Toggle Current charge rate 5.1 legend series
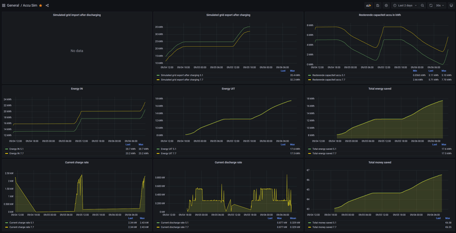Screen dimensions: 456x233 coord(22,223)
